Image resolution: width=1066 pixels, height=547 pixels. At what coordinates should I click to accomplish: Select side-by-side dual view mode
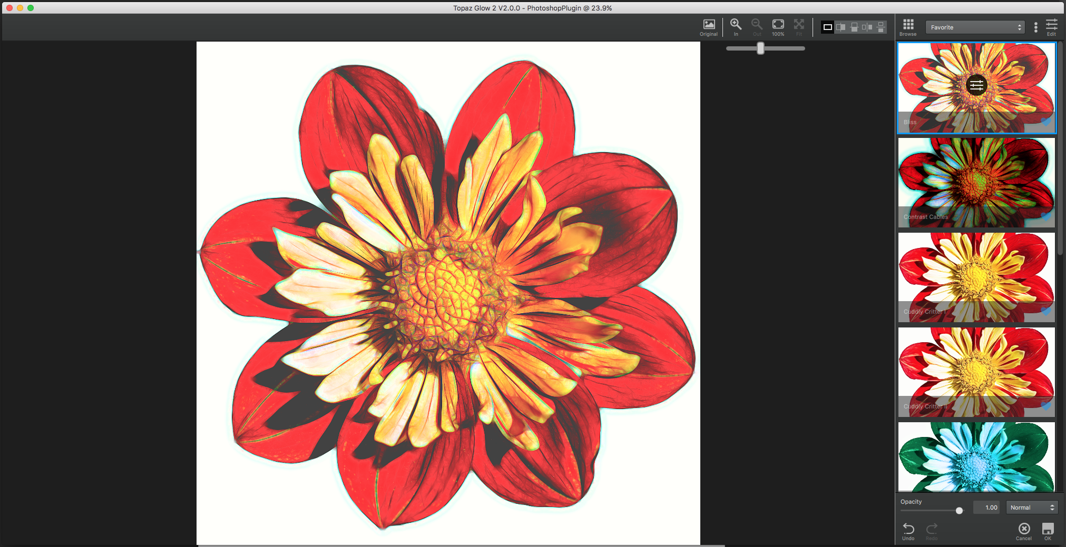[867, 27]
